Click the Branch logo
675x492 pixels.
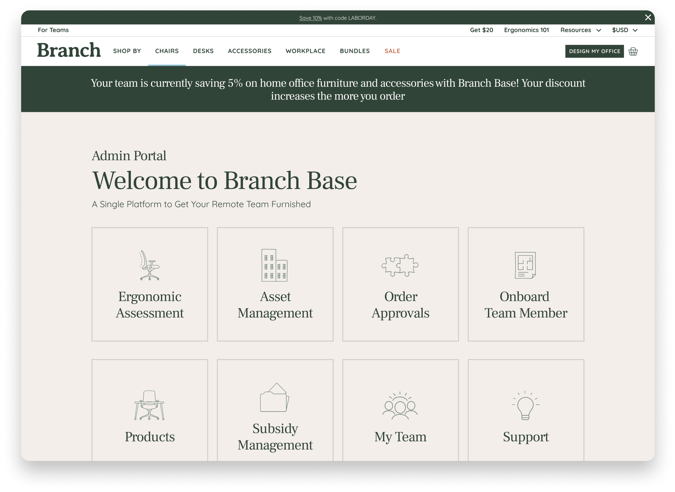pyautogui.click(x=69, y=50)
